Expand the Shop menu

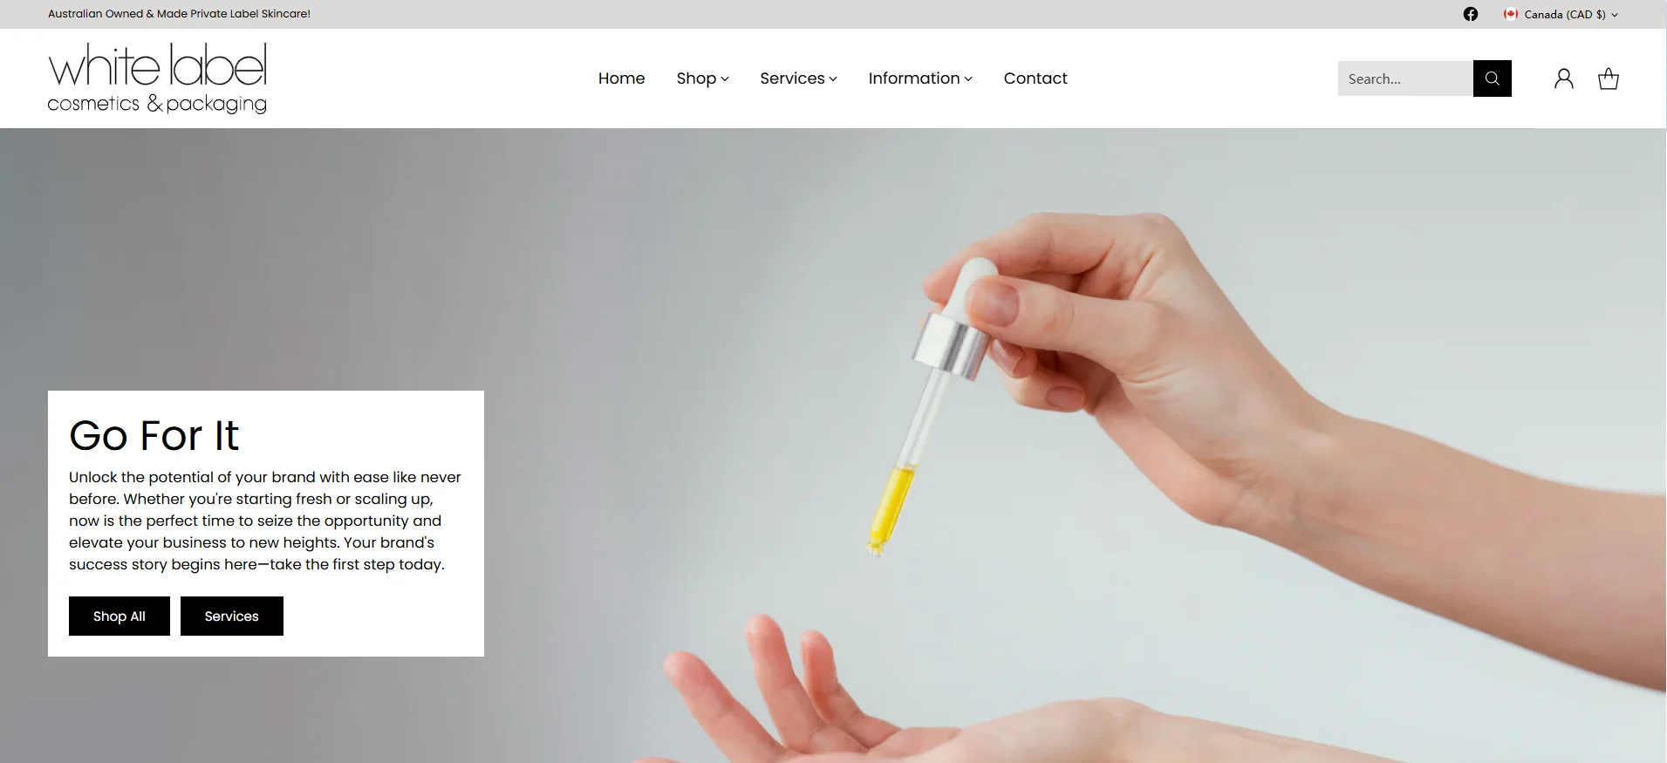tap(702, 78)
